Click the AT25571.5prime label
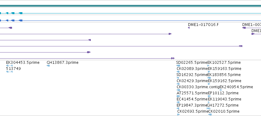Viewport: 261px width, 116px height. [192, 93]
